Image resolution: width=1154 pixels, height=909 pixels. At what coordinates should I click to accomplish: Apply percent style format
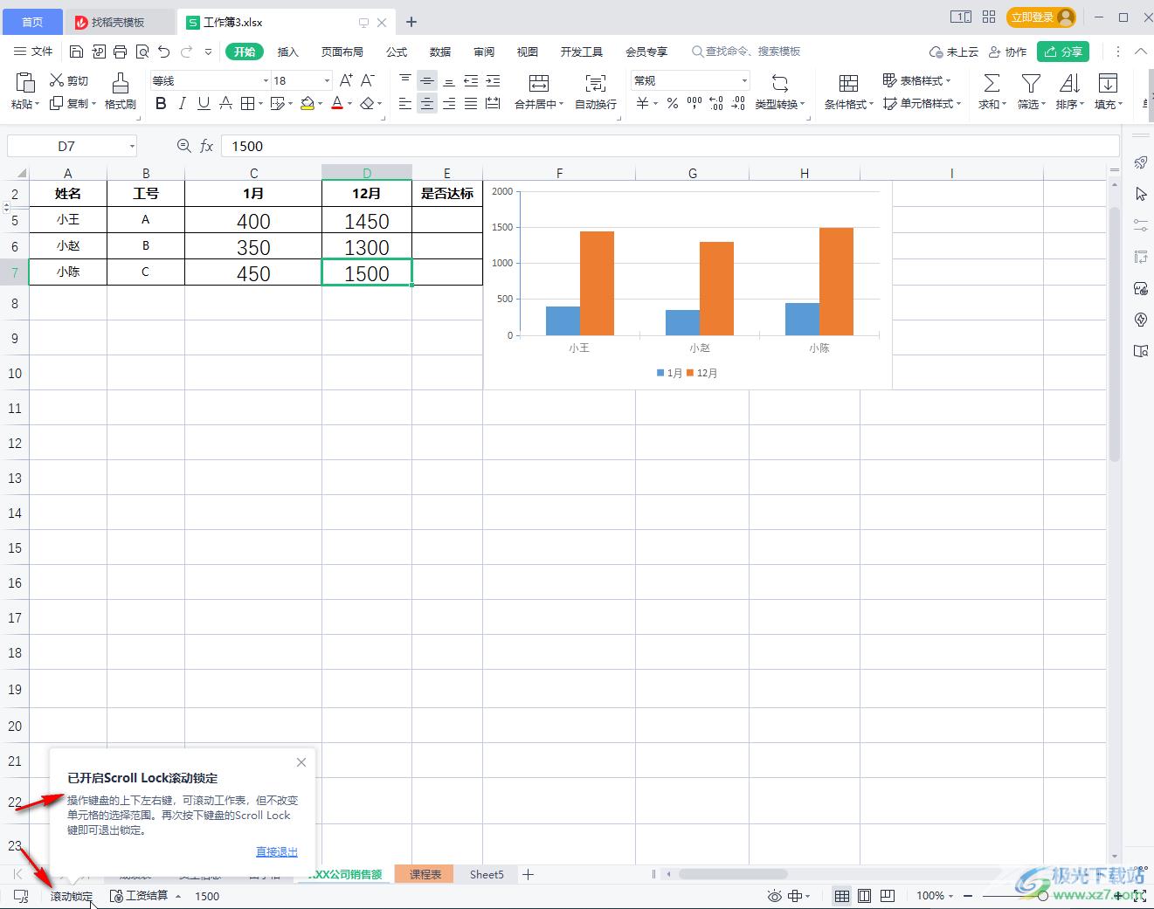tap(673, 104)
